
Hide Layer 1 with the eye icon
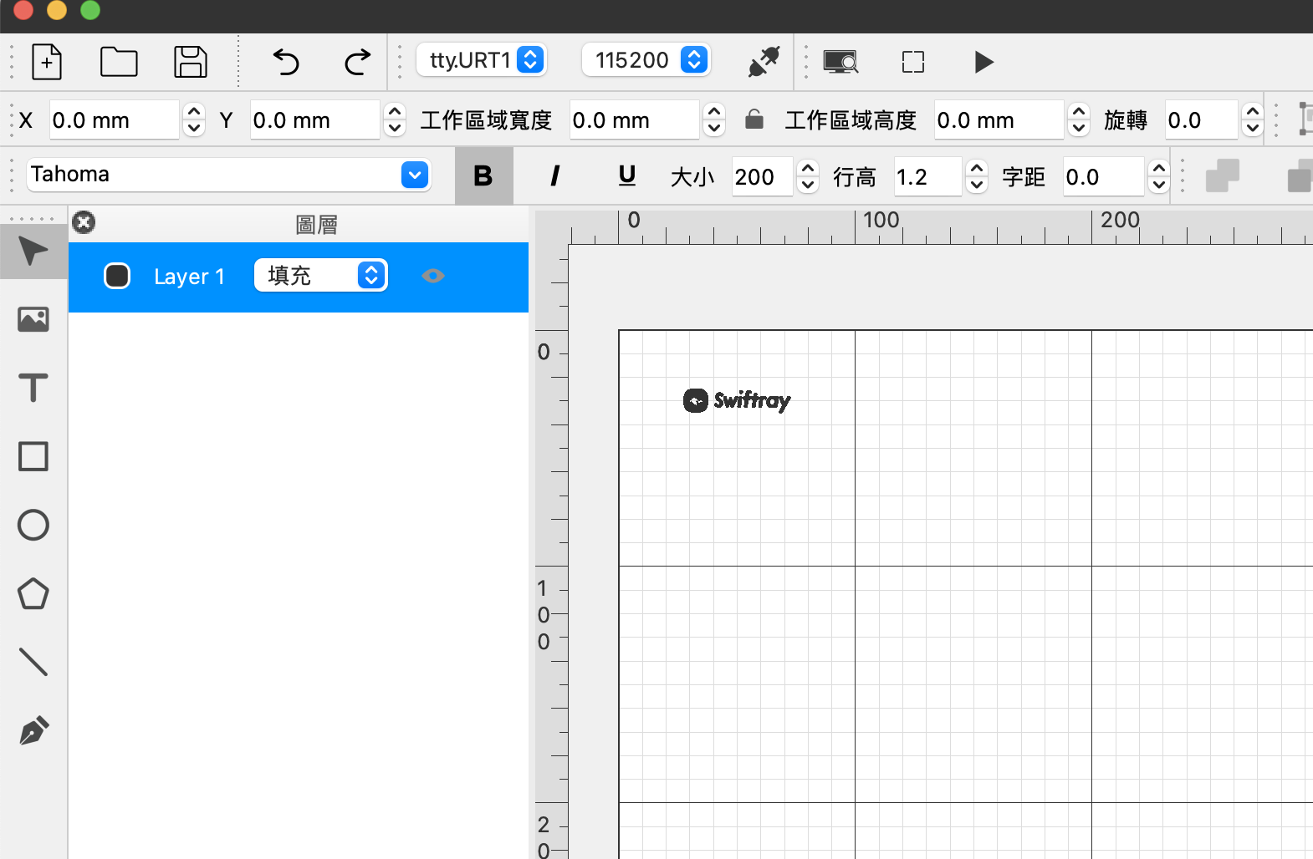pos(433,276)
